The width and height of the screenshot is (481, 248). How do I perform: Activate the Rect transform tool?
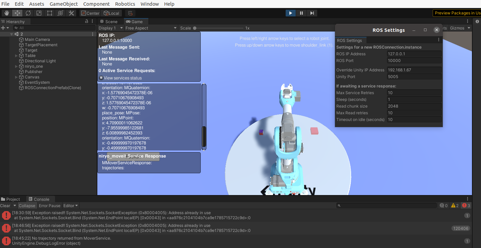coord(50,13)
